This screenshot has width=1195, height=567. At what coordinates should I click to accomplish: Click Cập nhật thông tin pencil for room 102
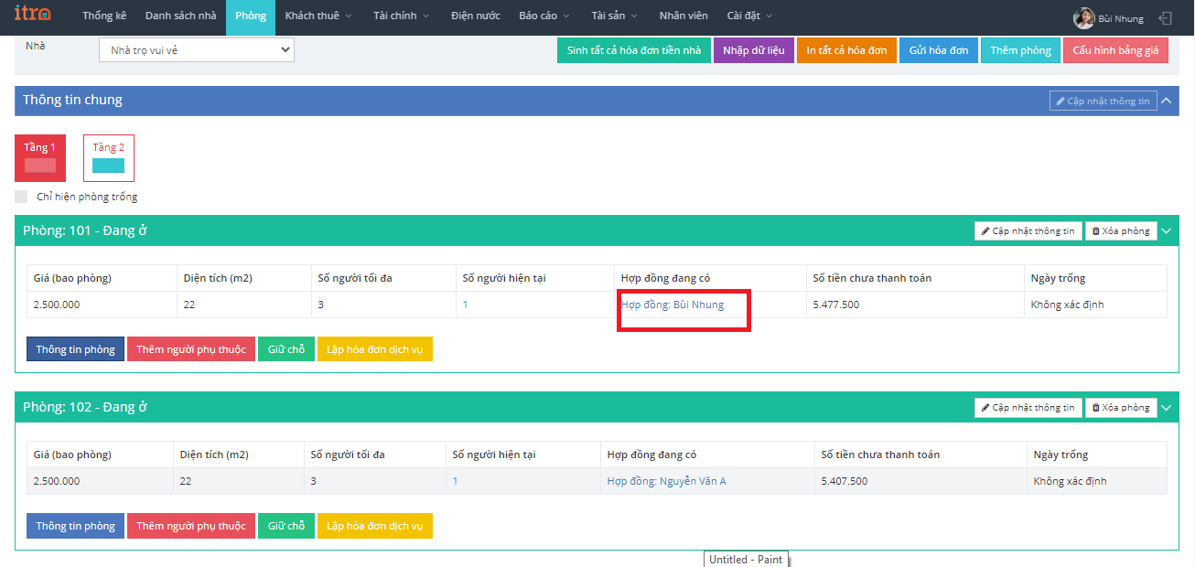(x=1028, y=408)
